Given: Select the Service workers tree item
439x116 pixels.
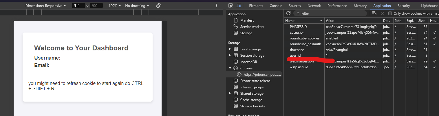Looking at the screenshot, I should (252, 27).
